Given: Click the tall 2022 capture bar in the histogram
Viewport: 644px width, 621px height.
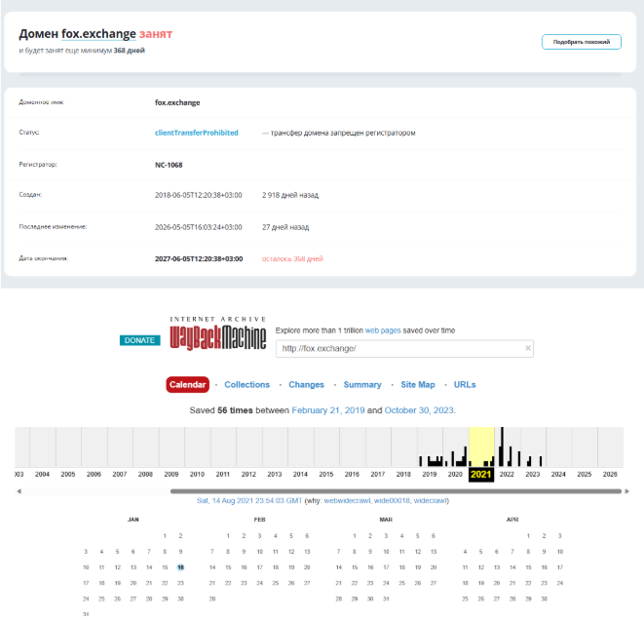Looking at the screenshot, I should [502, 446].
